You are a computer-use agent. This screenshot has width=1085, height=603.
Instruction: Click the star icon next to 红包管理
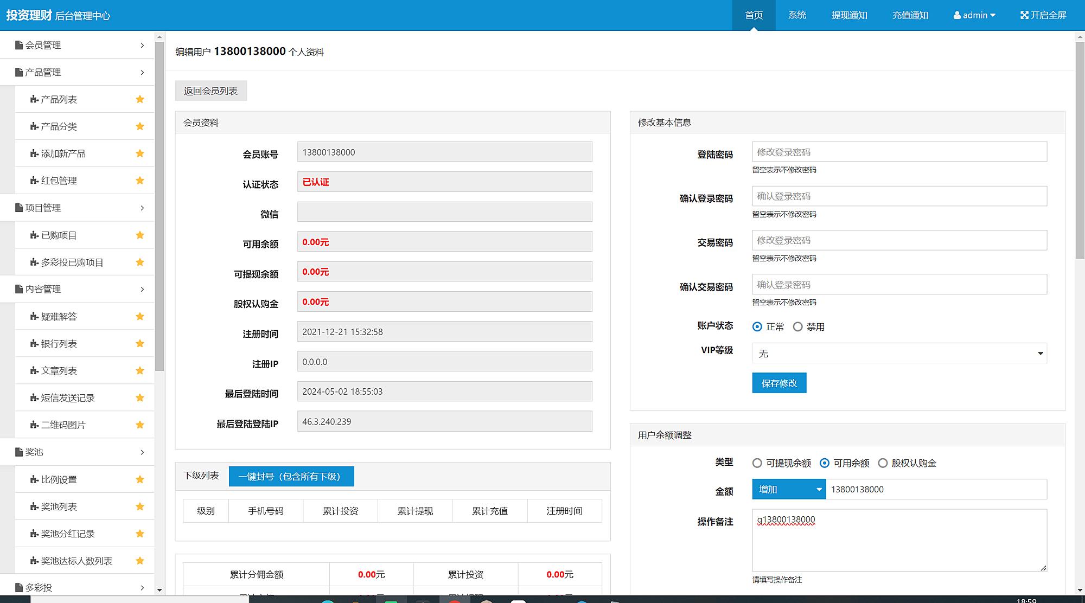point(140,181)
